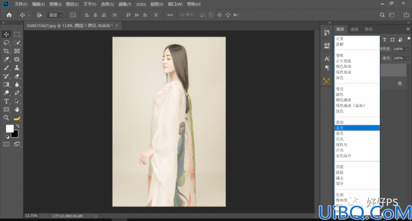Switch to the 路径 tab
The width and height of the screenshot is (412, 221).
click(x=369, y=29)
